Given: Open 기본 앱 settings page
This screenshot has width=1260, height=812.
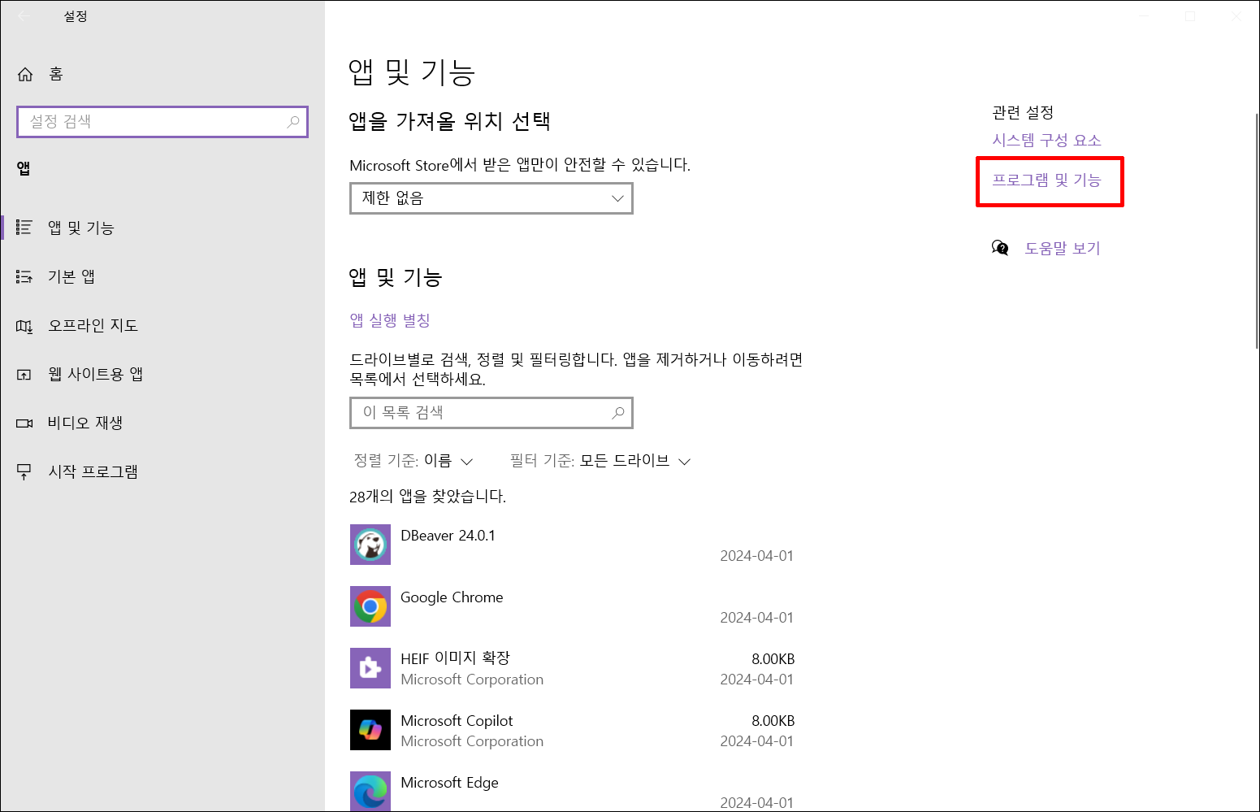Looking at the screenshot, I should (x=162, y=277).
